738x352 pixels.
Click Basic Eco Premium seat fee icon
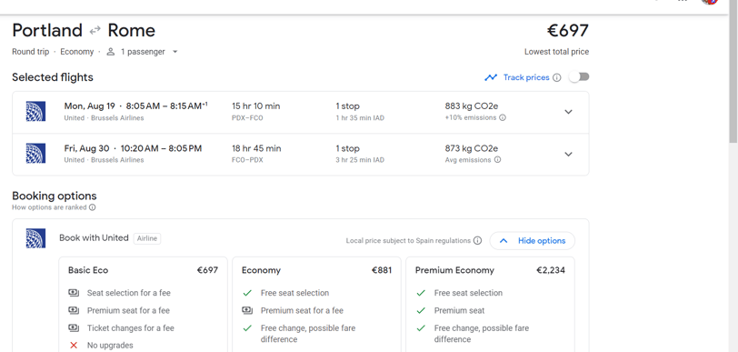(74, 310)
